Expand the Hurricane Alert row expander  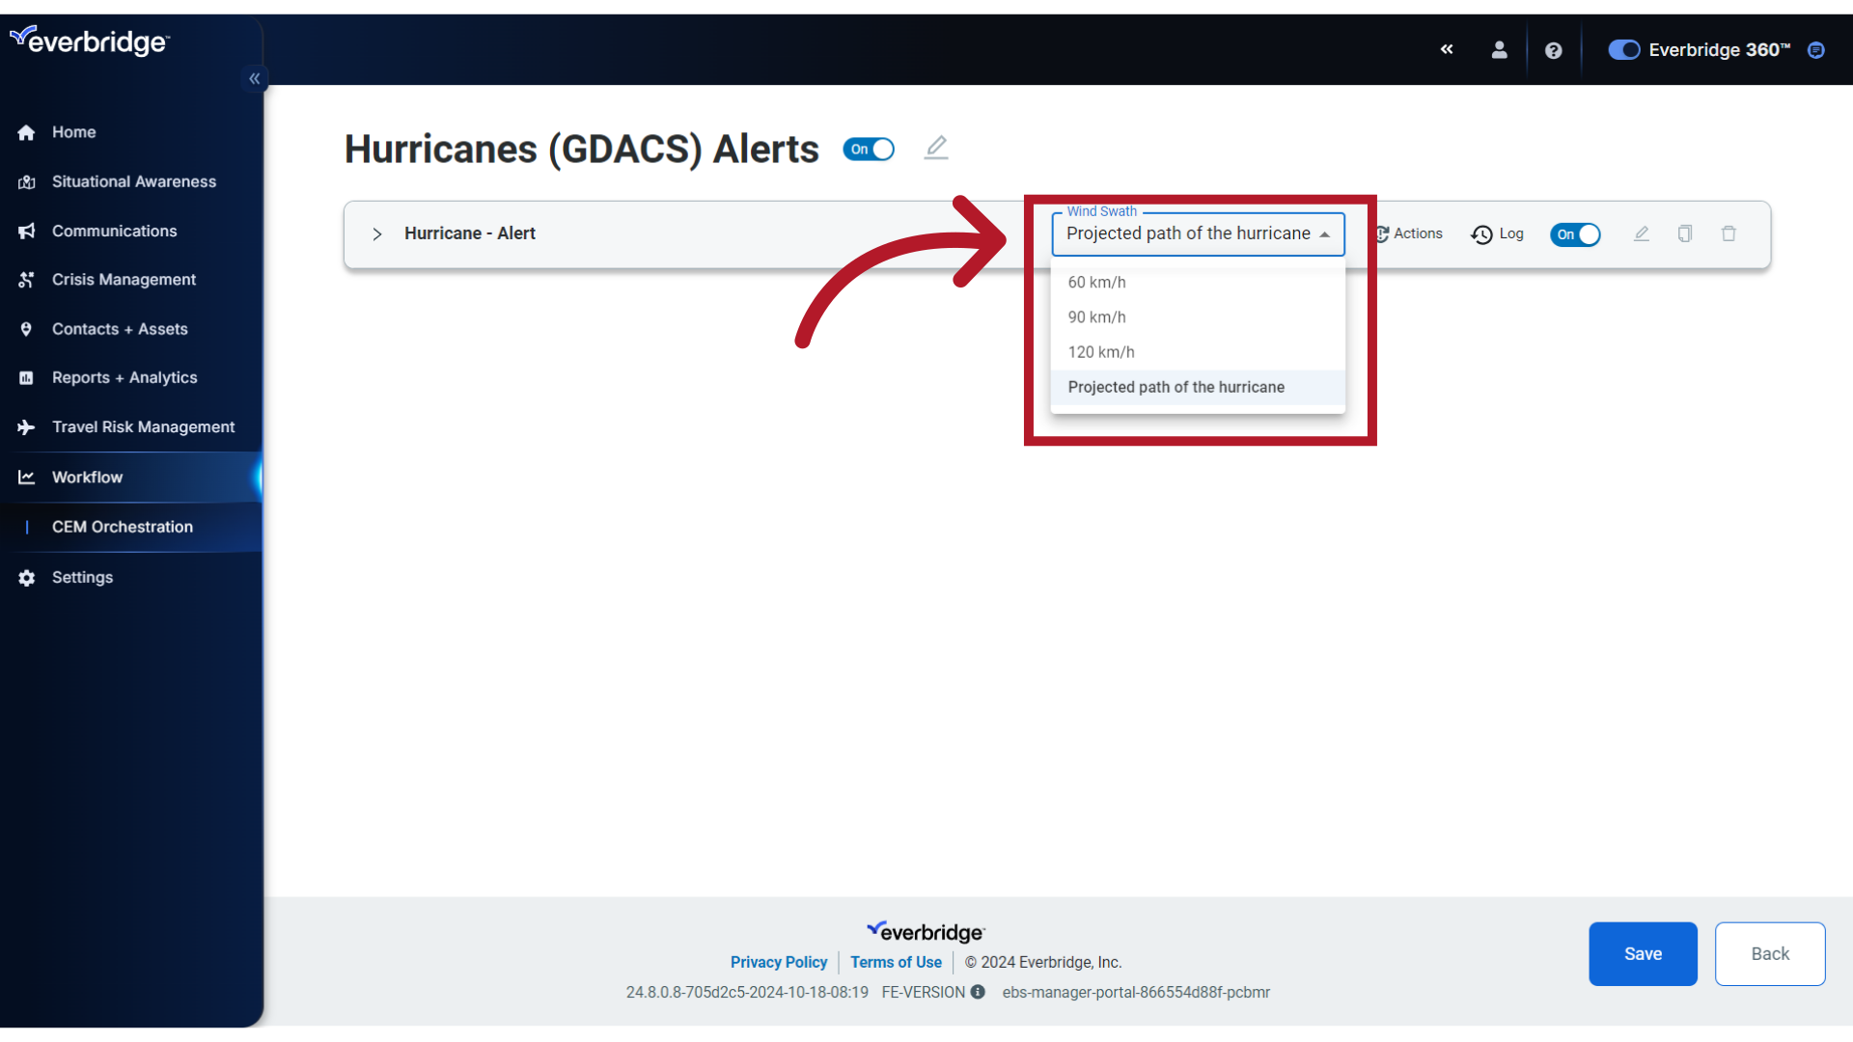378,233
